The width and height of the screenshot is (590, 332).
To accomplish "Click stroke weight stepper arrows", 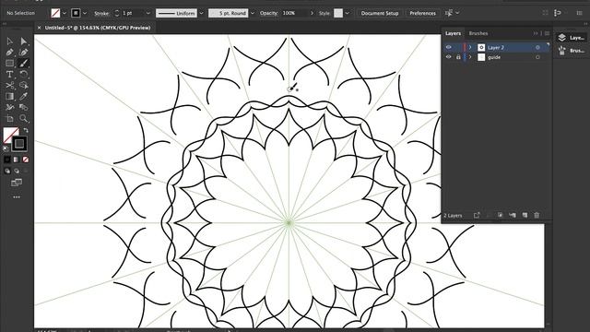I will pos(117,13).
